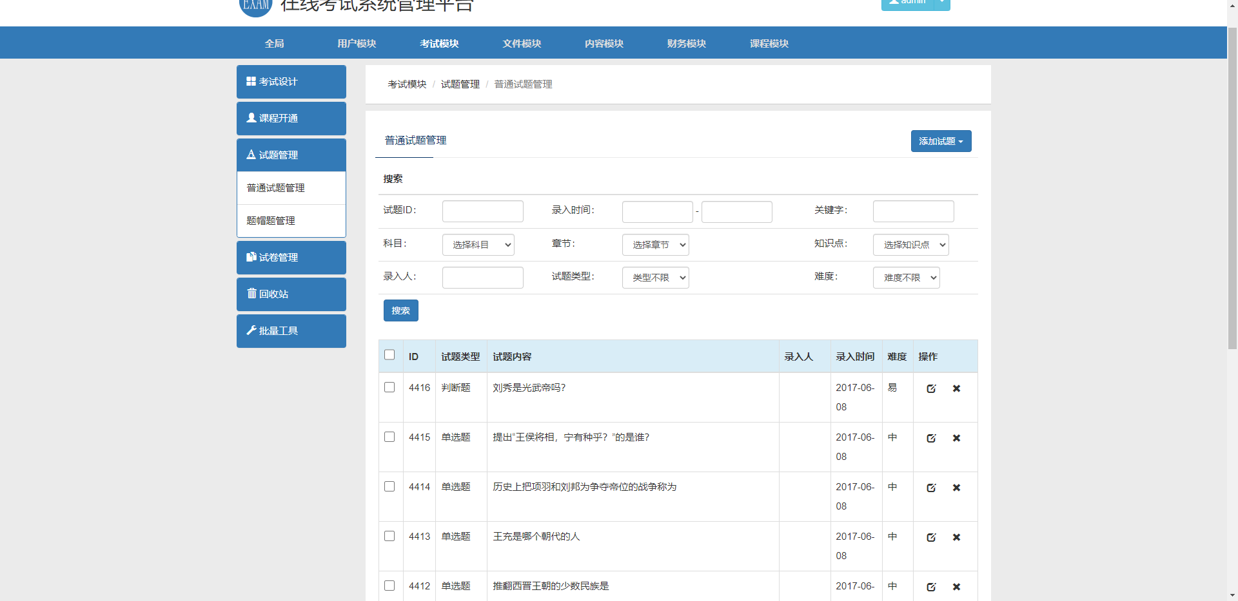
Task: Open 题帽题管理 in the sidebar submenu
Action: (291, 221)
